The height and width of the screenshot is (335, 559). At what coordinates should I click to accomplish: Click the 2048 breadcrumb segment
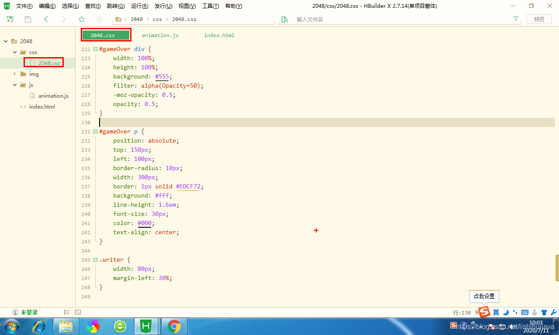click(x=137, y=19)
